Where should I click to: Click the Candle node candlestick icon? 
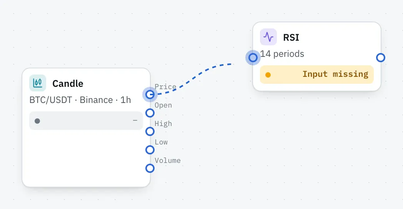coord(38,83)
